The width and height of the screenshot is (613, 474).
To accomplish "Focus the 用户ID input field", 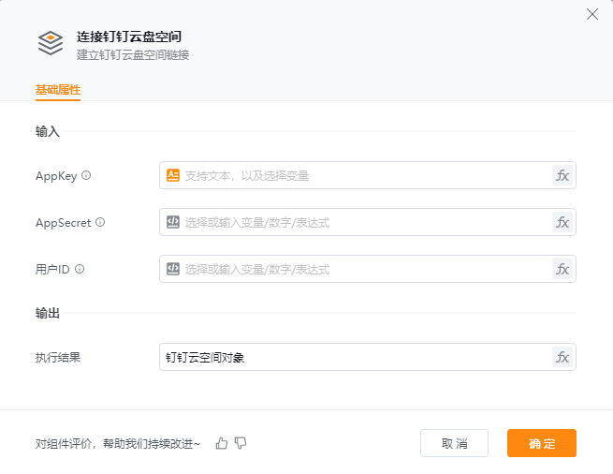I will (368, 269).
